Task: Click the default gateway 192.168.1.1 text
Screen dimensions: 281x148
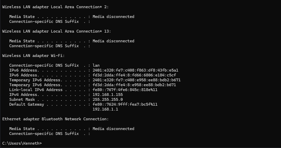Action: 106,109
